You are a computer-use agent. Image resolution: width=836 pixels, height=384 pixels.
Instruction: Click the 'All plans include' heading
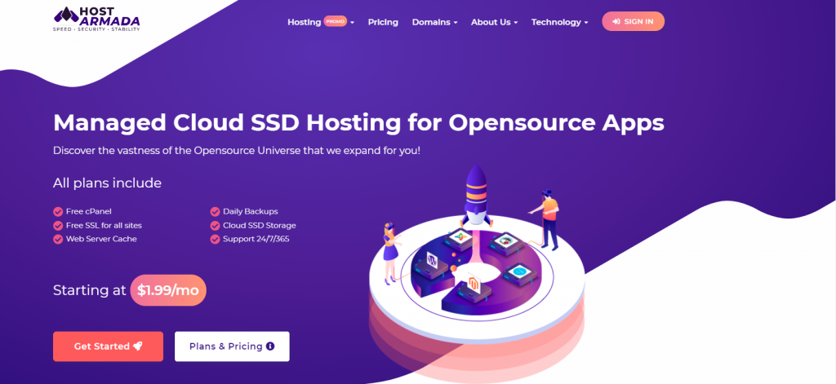click(x=107, y=183)
